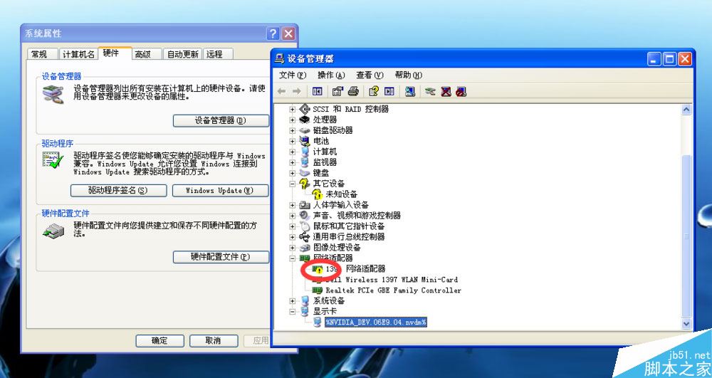
Task: Select the 处理器 processor icon
Action: [305, 120]
